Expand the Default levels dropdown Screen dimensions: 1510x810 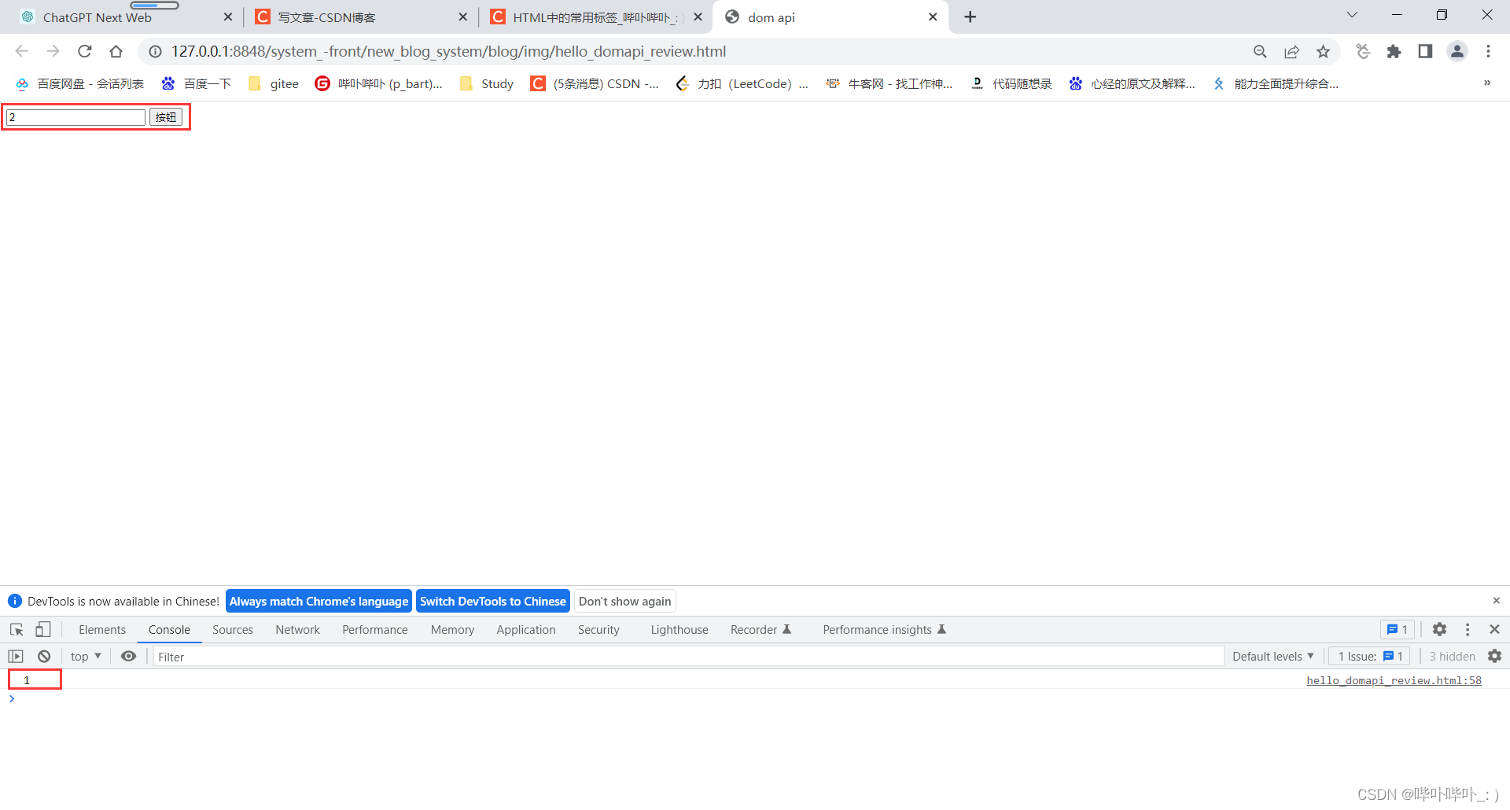click(x=1272, y=656)
